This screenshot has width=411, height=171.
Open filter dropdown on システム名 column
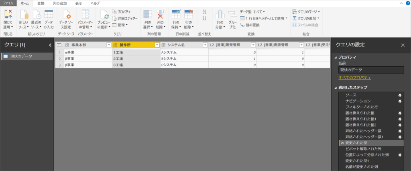pyautogui.click(x=205, y=45)
